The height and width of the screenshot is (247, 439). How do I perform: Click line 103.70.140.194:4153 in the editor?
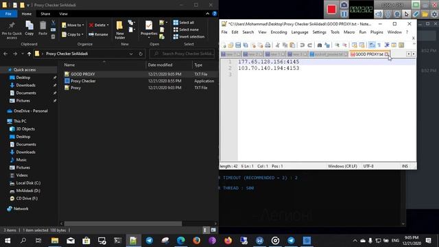click(x=268, y=68)
